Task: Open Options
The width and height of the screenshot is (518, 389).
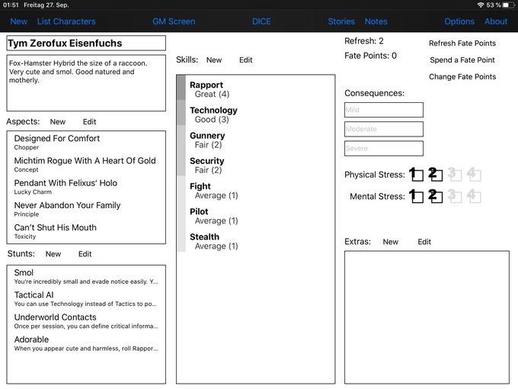Action: pyautogui.click(x=459, y=21)
